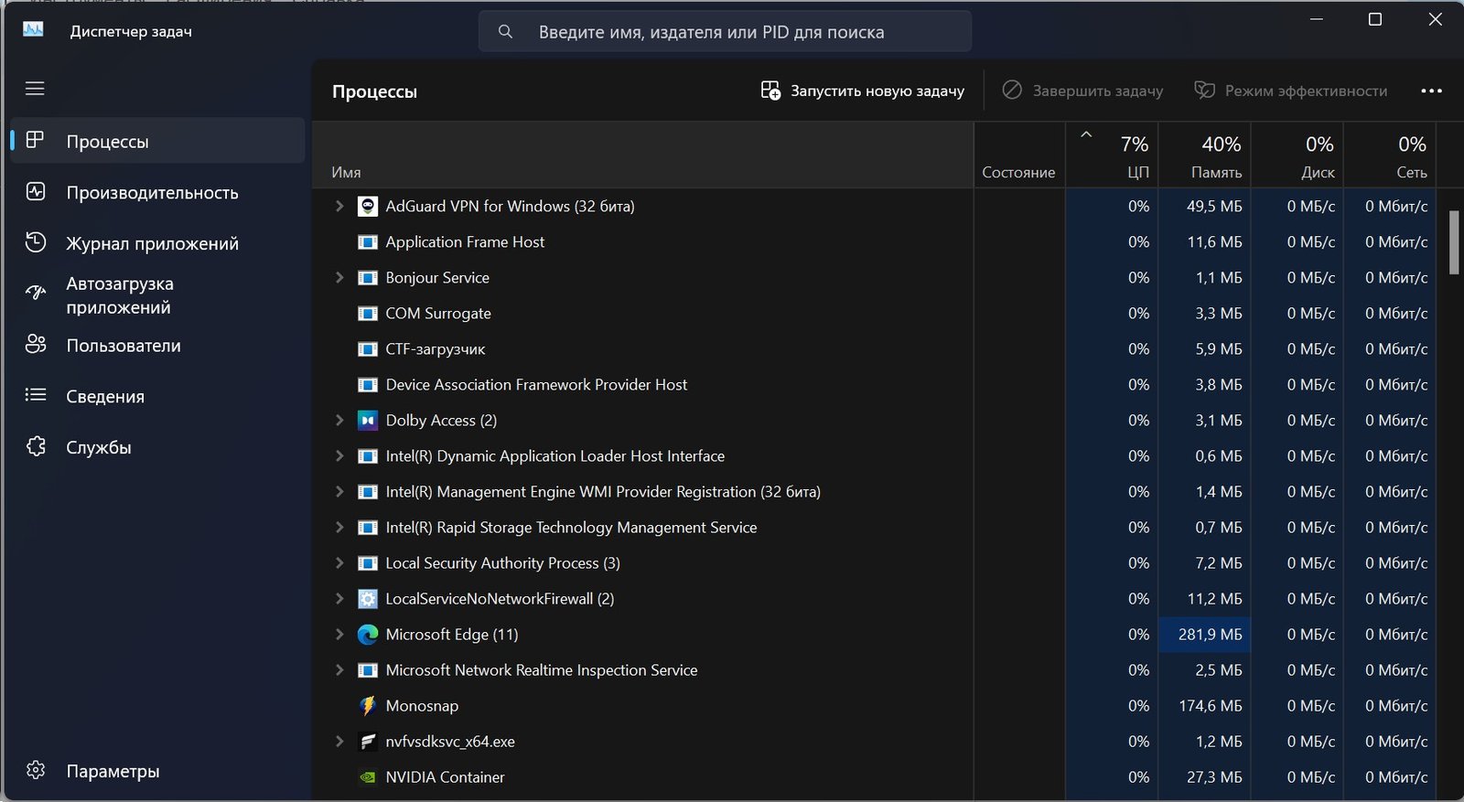
Task: Expand LocalServiceNoNetworkFirewall (2) group
Action: (339, 598)
